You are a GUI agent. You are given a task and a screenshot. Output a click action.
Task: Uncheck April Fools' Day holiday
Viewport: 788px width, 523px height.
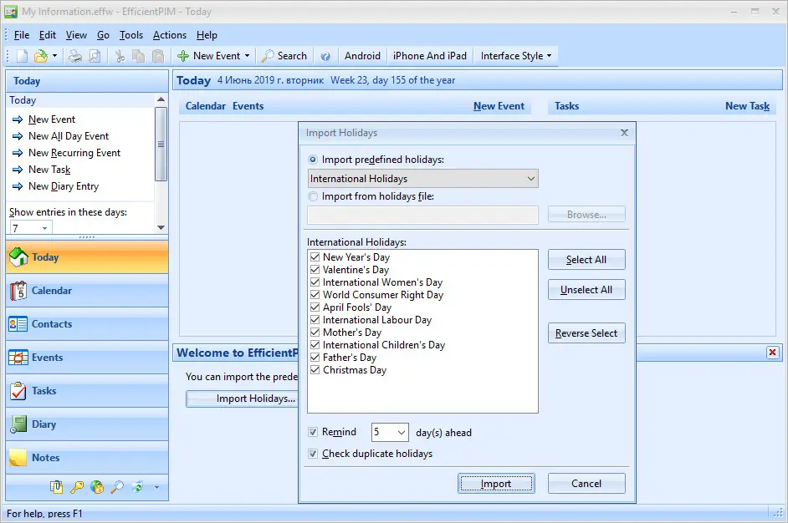(x=315, y=307)
